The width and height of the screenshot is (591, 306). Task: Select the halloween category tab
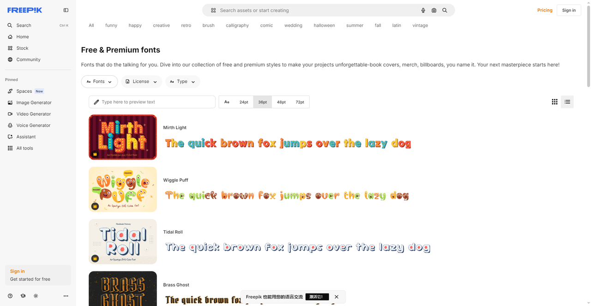[324, 25]
